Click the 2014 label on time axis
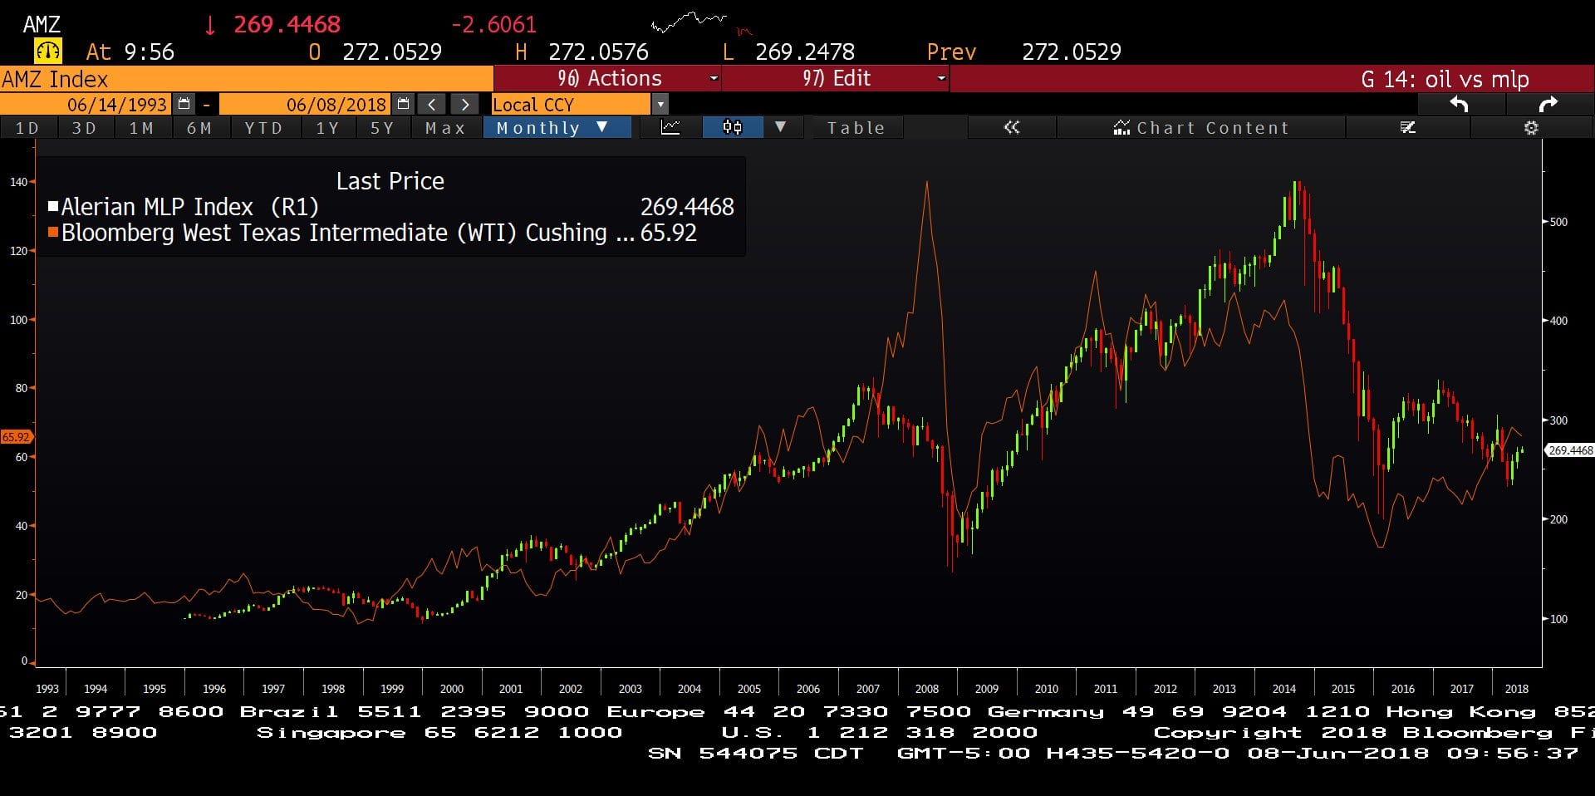This screenshot has height=796, width=1595. pyautogui.click(x=1283, y=688)
